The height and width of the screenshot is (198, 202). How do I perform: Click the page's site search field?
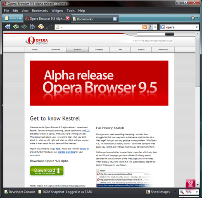tap(151, 34)
